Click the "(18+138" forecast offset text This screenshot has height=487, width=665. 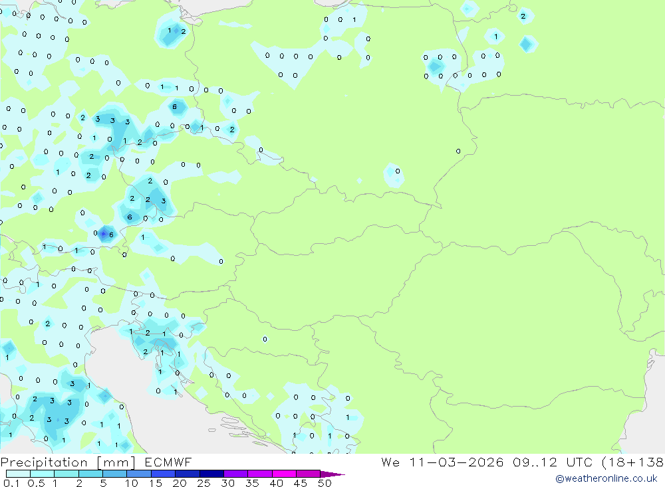point(633,462)
